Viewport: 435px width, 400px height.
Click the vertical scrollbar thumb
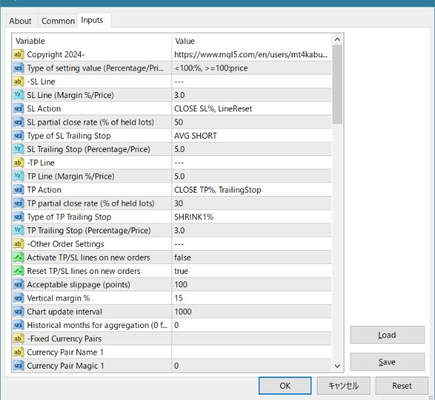point(338,85)
